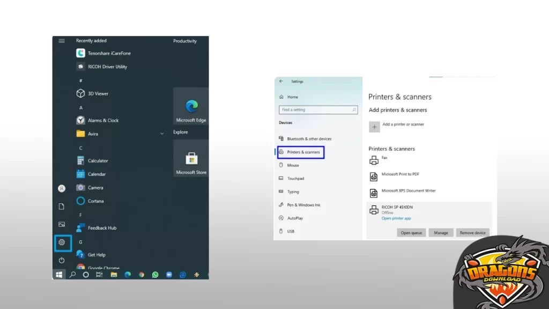This screenshot has width=549, height=309.
Task: Collapse the Start menu hamburger
Action: coord(61,41)
